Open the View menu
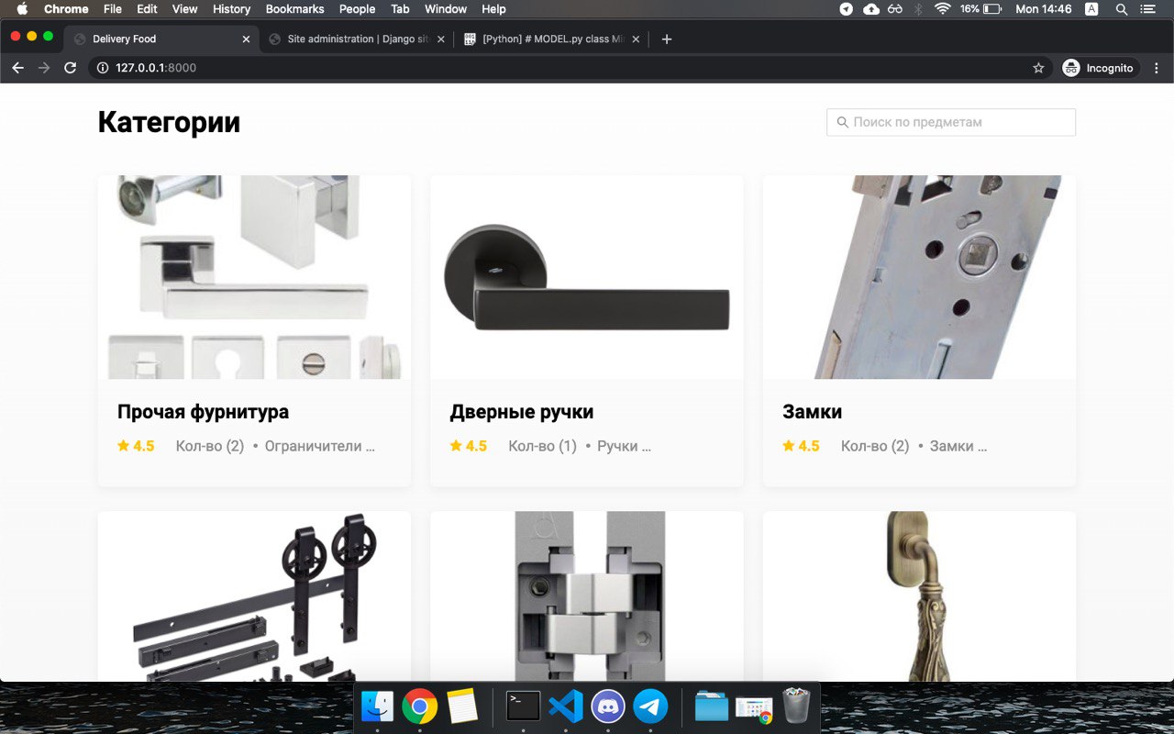The image size is (1174, 734). (185, 9)
